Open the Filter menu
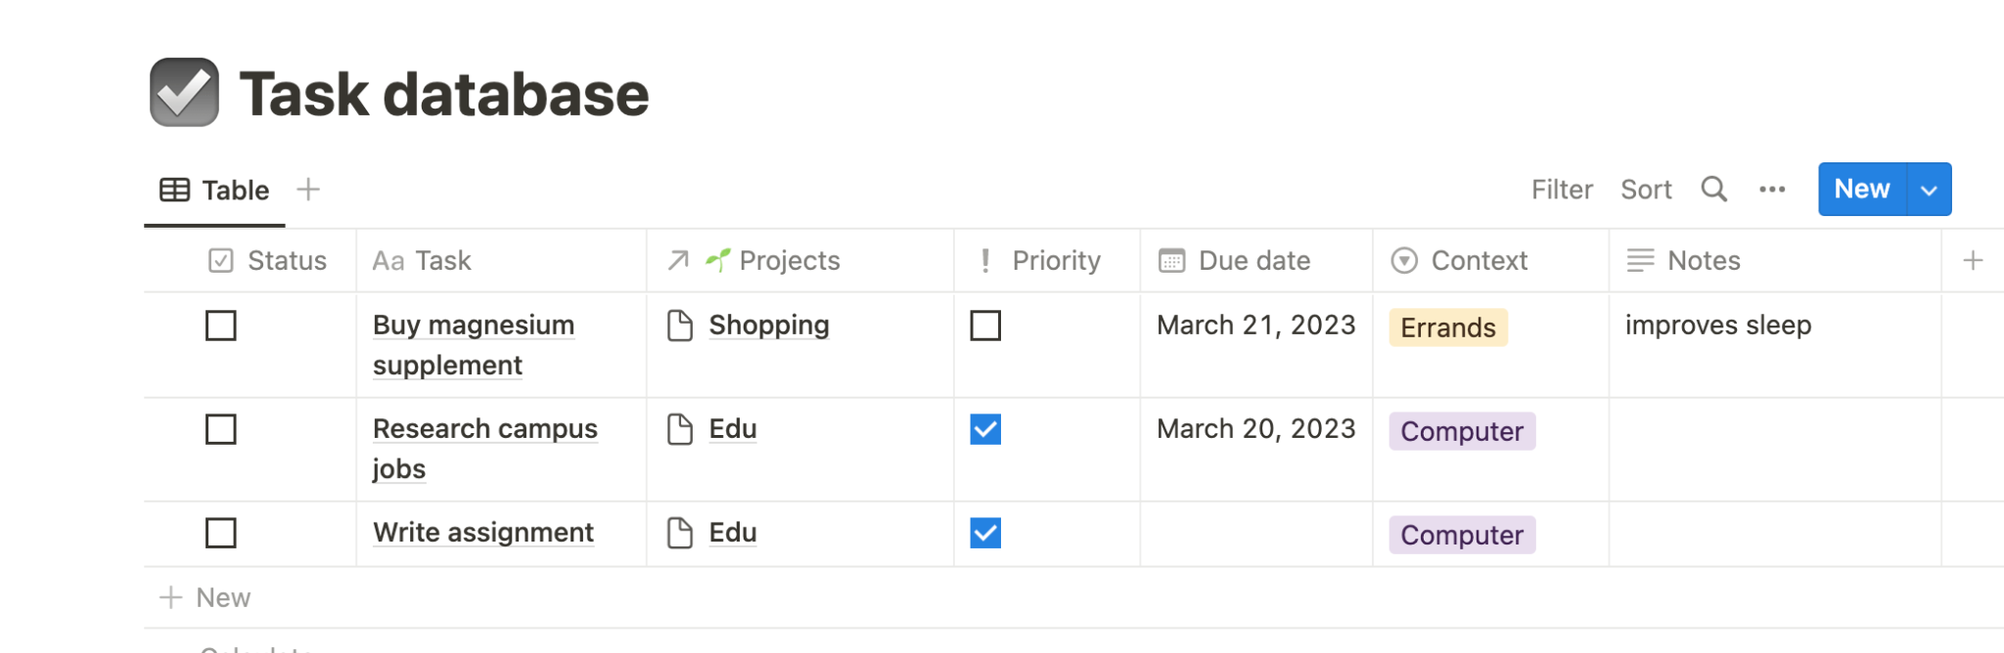2004x653 pixels. 1562,189
